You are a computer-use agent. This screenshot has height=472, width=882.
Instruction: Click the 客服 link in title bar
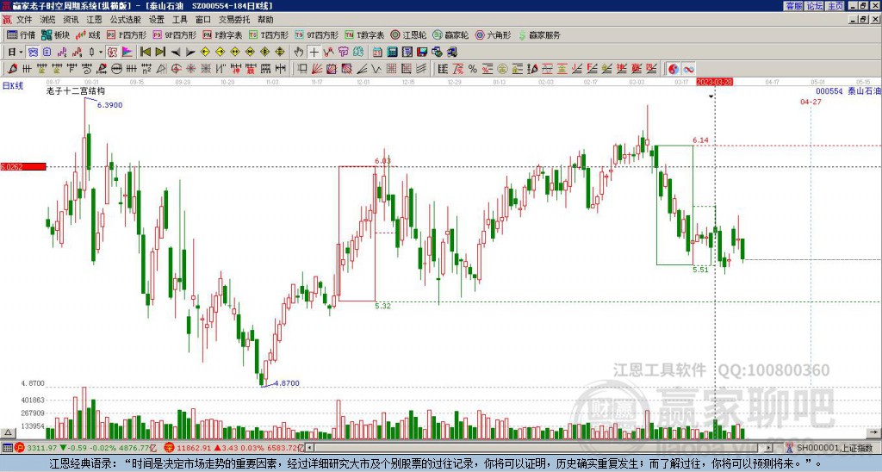click(x=793, y=6)
